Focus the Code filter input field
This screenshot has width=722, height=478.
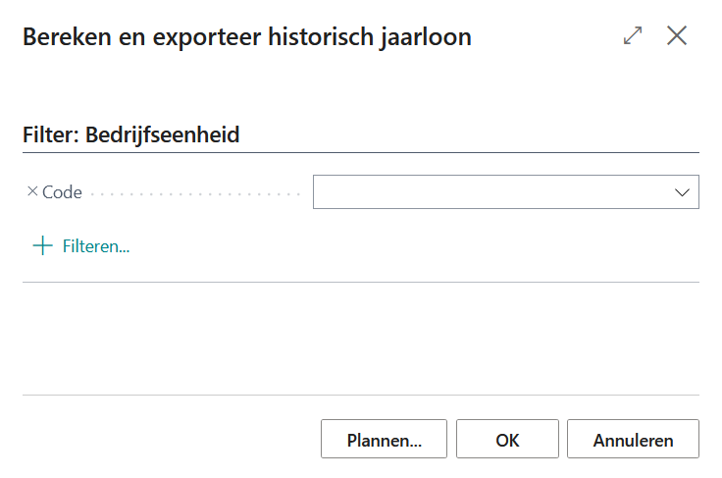490,192
